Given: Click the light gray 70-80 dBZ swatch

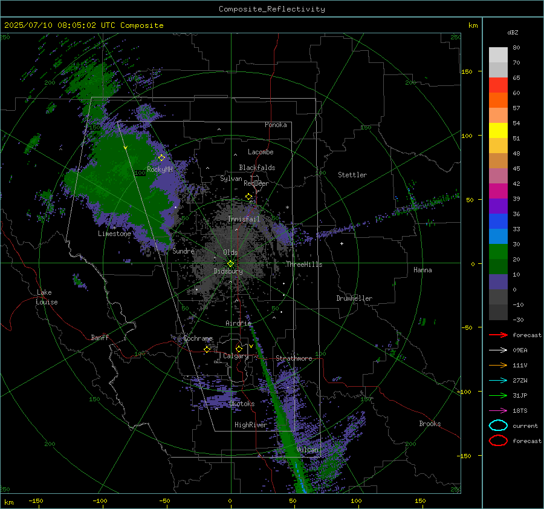Looking at the screenshot, I should [x=498, y=54].
